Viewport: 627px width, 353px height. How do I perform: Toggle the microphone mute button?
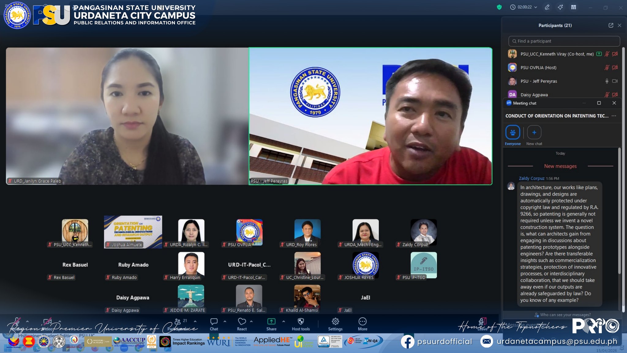click(x=17, y=321)
